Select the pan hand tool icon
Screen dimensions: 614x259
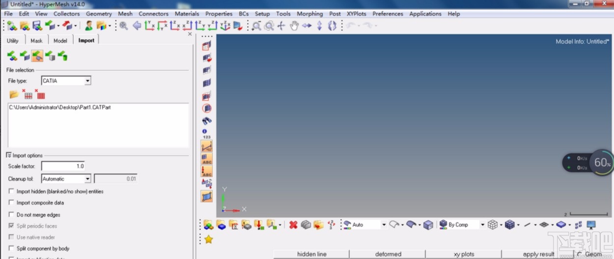294,26
